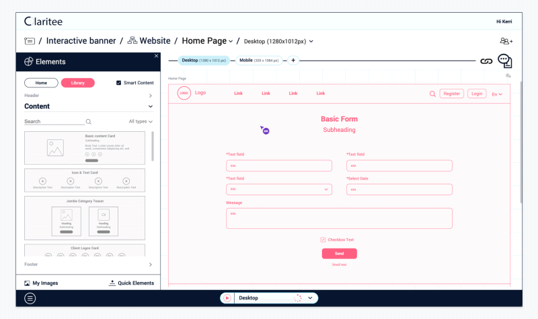538x319 pixels.
Task: Click the Search input in Elements panel
Action: tap(54, 122)
